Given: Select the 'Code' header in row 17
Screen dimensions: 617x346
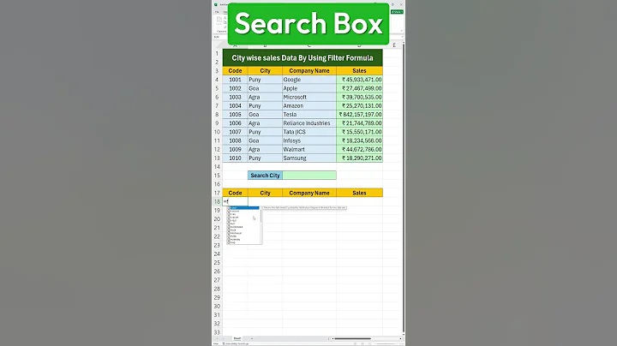Looking at the screenshot, I should click(x=236, y=193).
